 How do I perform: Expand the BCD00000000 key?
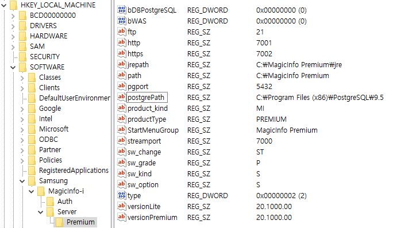coord(13,16)
